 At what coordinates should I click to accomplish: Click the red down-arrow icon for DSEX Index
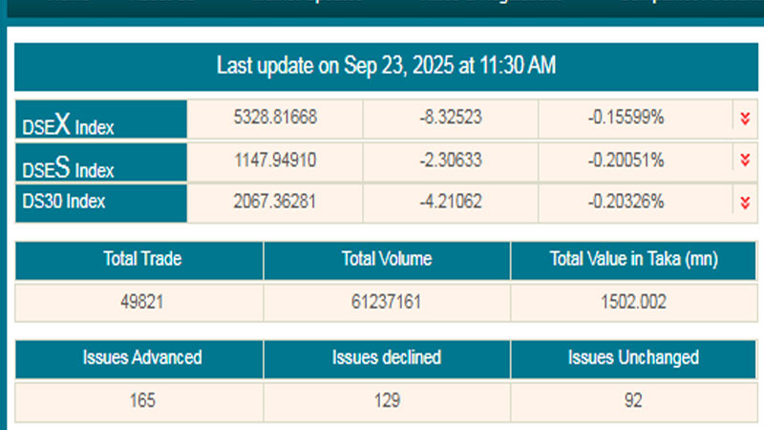tap(744, 118)
